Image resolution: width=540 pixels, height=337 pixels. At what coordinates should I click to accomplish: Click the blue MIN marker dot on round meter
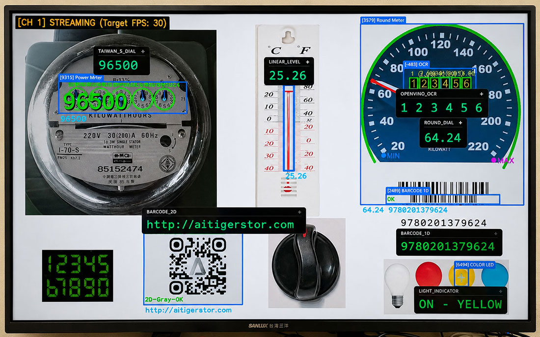[384, 155]
